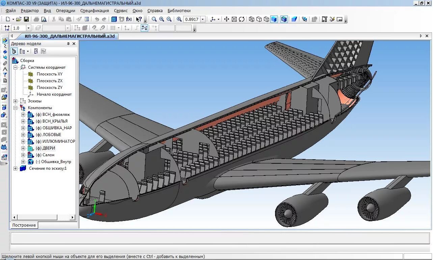Select Начало координат in the tree
The image size is (433, 260).
(x=54, y=94)
